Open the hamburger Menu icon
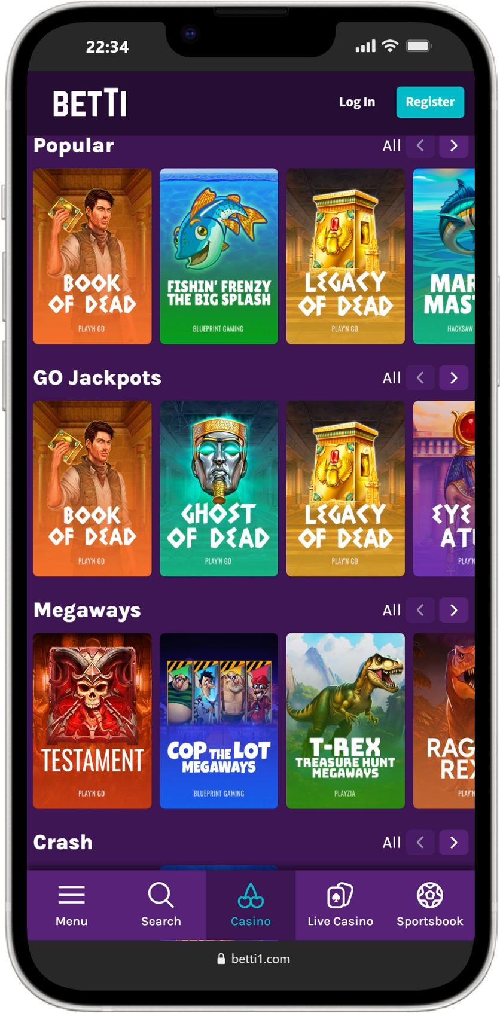500x1013 pixels. [71, 895]
